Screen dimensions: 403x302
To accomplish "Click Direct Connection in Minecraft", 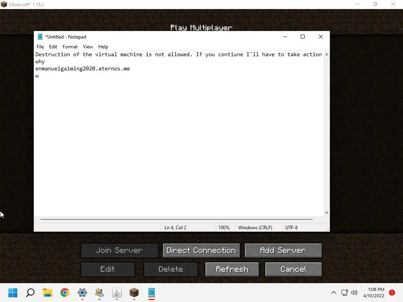I will [201, 250].
